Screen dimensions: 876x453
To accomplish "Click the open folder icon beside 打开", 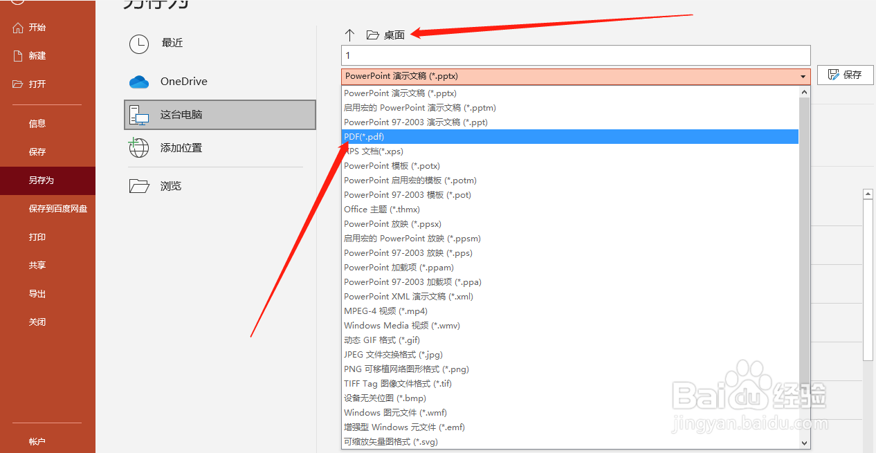I will click(x=18, y=84).
